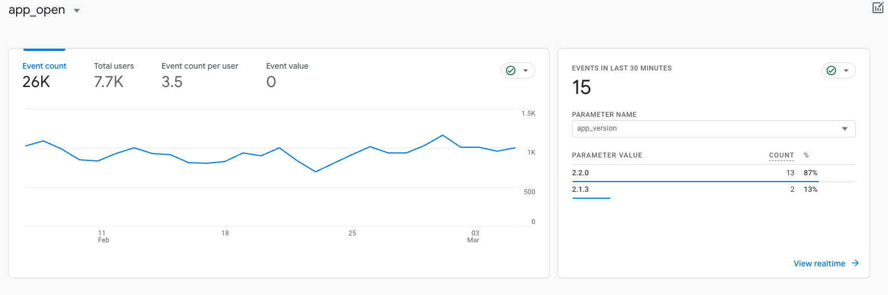Click the 2.1.3 parameter value row
888x295 pixels.
click(713, 190)
